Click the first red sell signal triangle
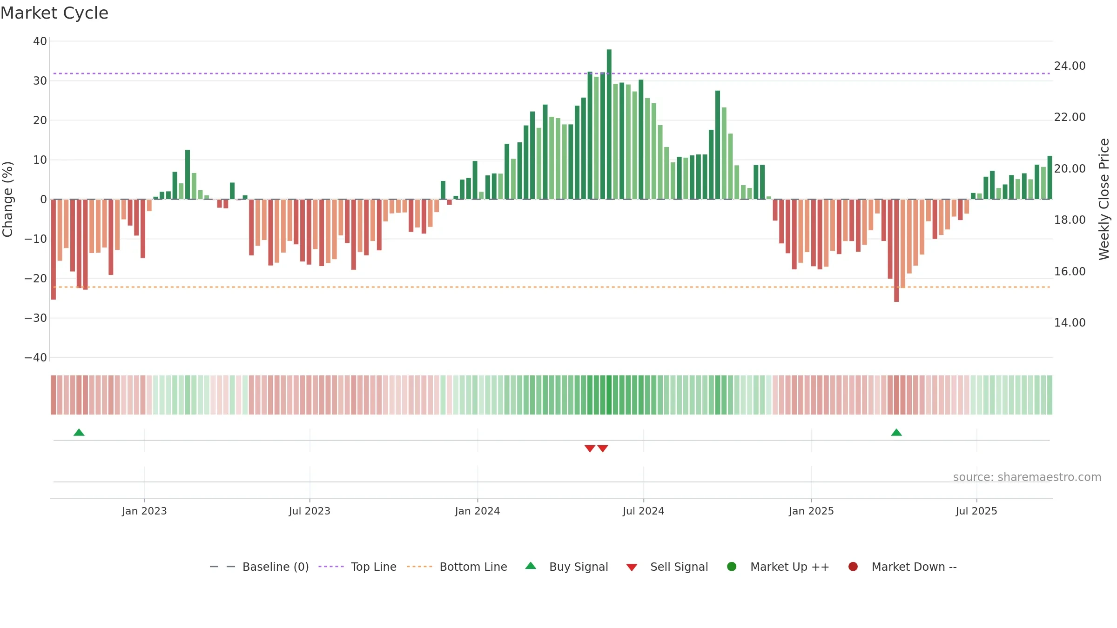 click(x=590, y=448)
